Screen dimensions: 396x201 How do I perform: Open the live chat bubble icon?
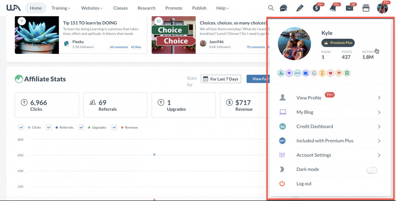point(284,8)
